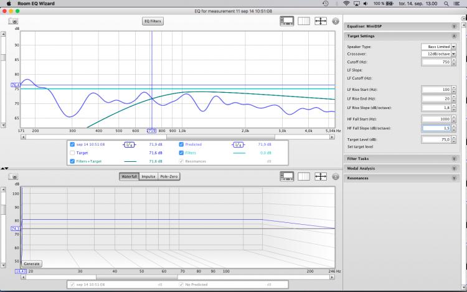Open the volume control in menu bar

coord(366,4)
